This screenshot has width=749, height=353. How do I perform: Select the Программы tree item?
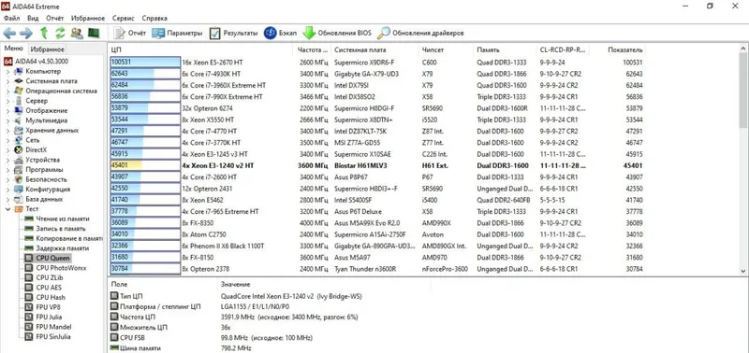(39, 170)
